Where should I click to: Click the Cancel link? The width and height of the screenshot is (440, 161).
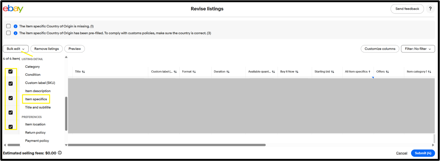(x=401, y=153)
